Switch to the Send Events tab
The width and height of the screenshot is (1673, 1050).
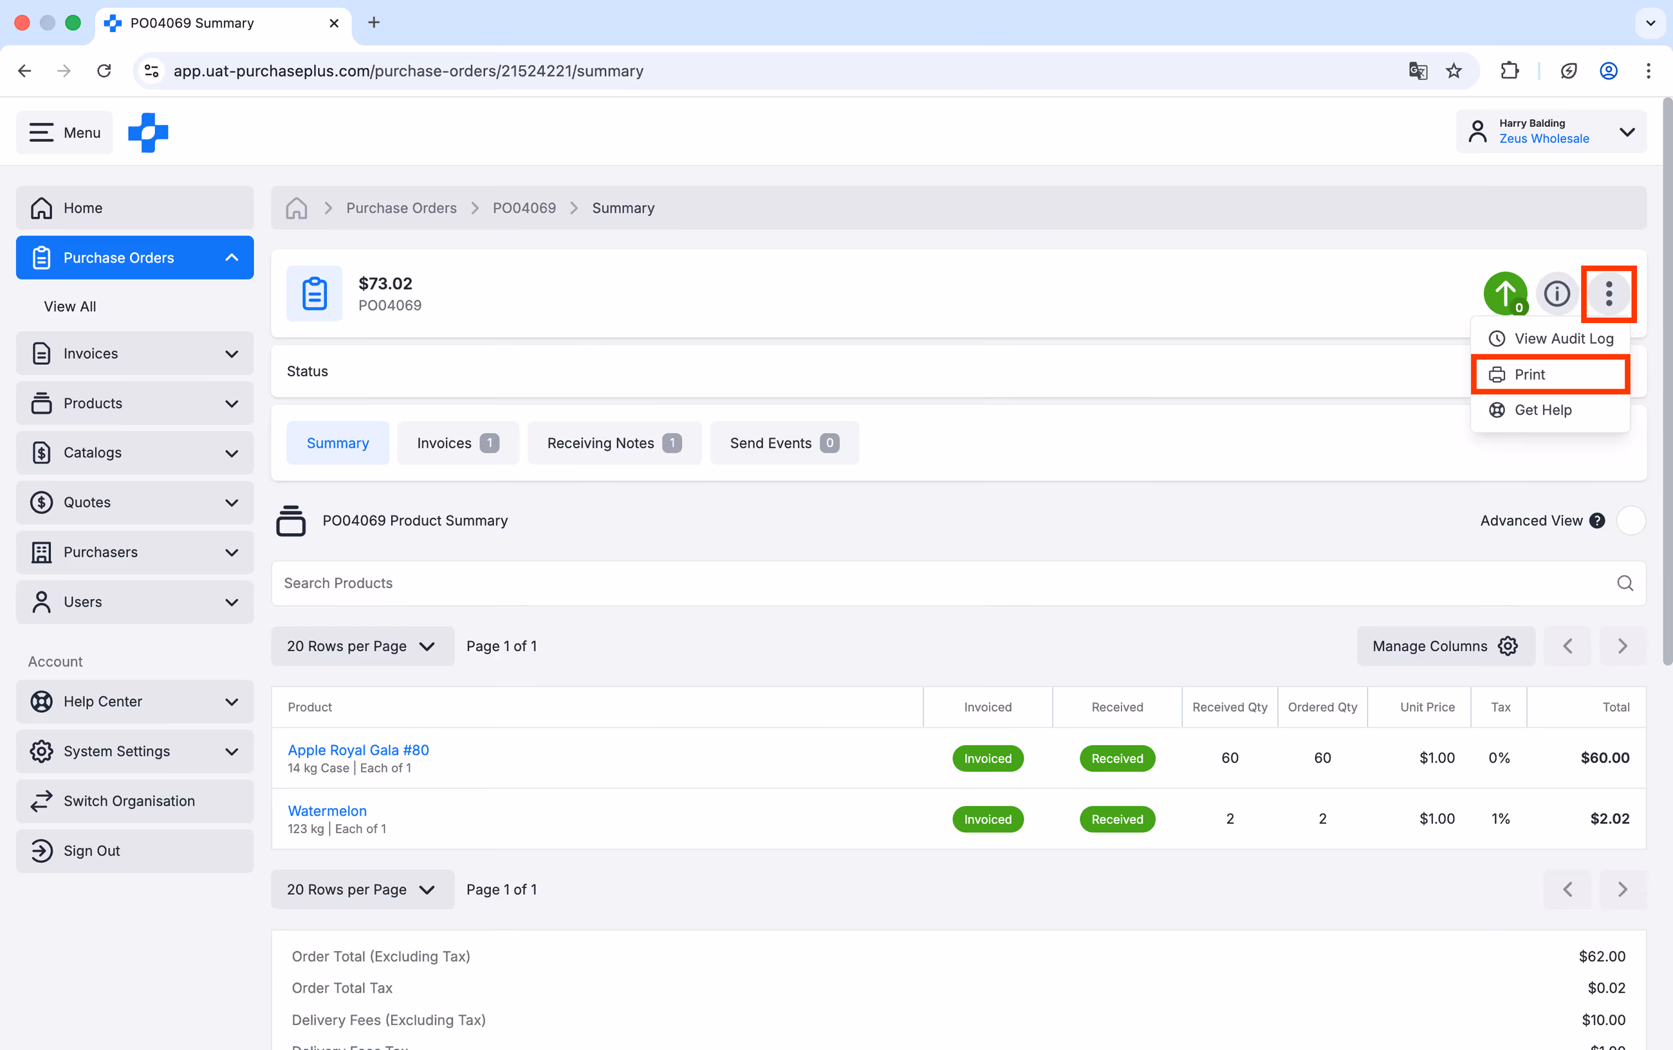click(x=784, y=443)
